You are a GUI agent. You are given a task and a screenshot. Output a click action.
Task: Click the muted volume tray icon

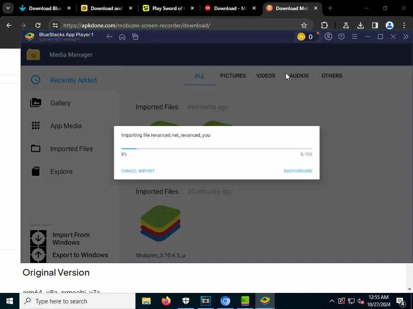tap(361, 301)
